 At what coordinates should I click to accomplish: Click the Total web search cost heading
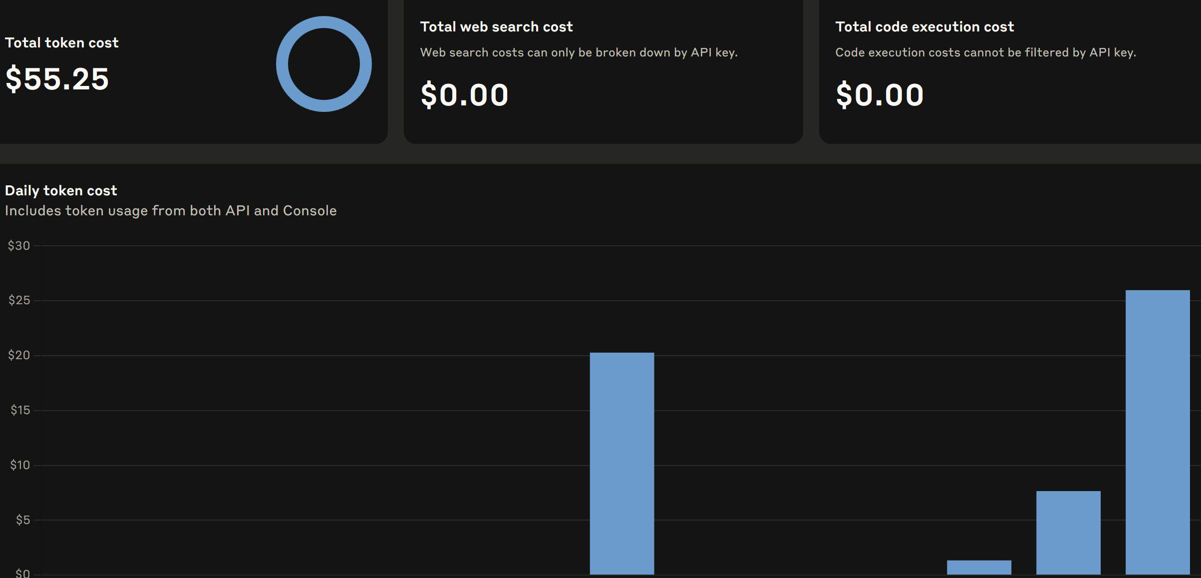[x=496, y=27]
